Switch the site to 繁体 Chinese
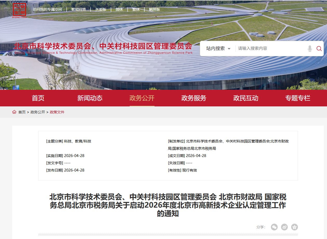This screenshot has width=327, height=239. 136,9
